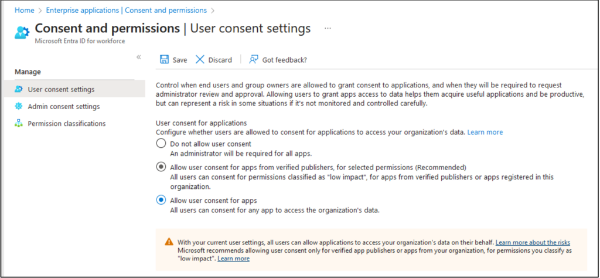The image size is (600, 278).
Task: Open Enterprise applications breadcrumb link
Action: 127,10
